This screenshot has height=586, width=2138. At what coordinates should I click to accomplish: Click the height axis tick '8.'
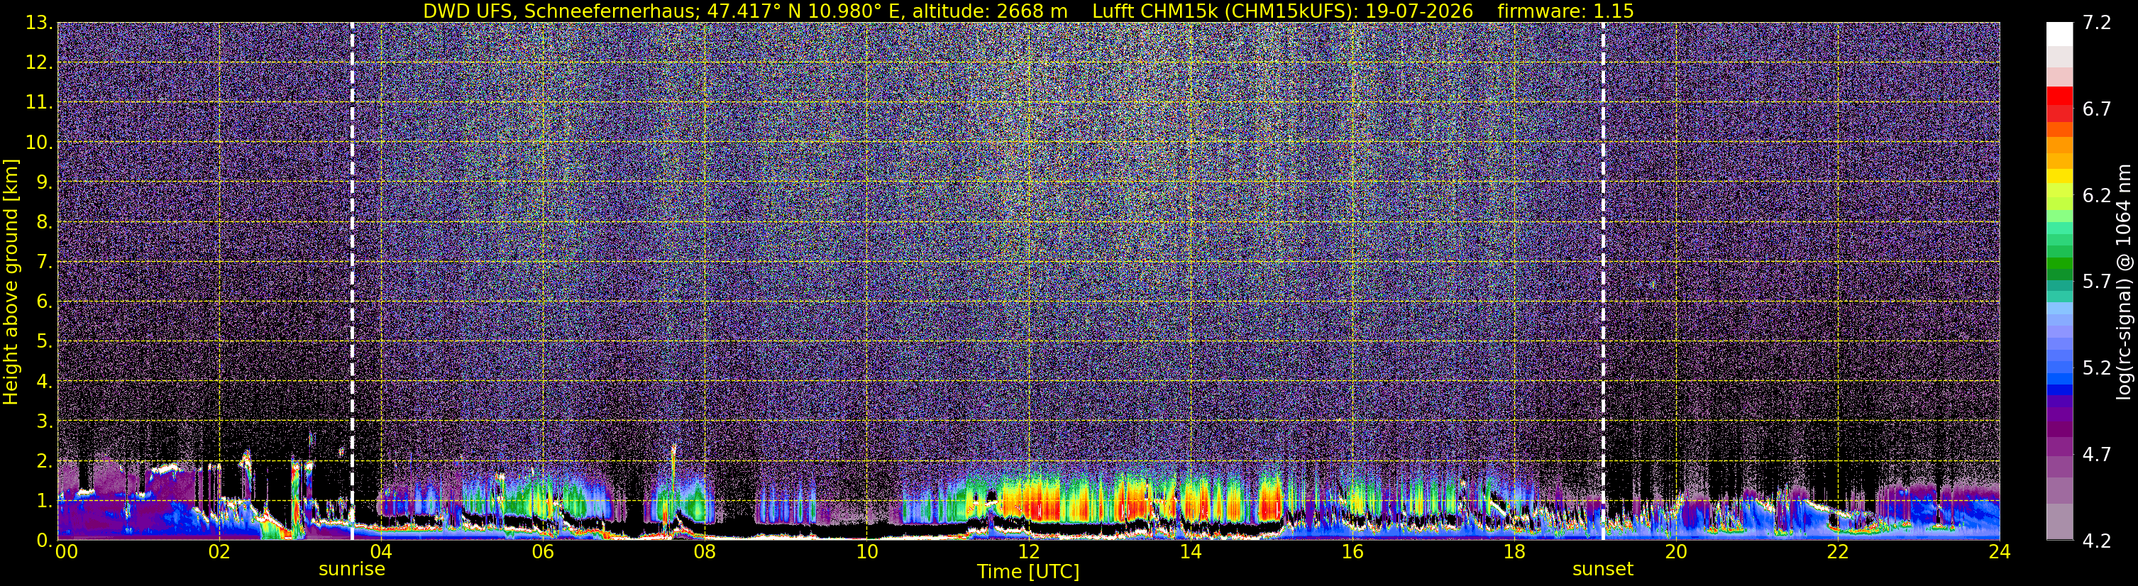coord(44,221)
